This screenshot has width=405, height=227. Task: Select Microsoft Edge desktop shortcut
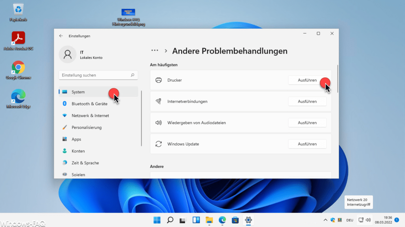point(18,99)
